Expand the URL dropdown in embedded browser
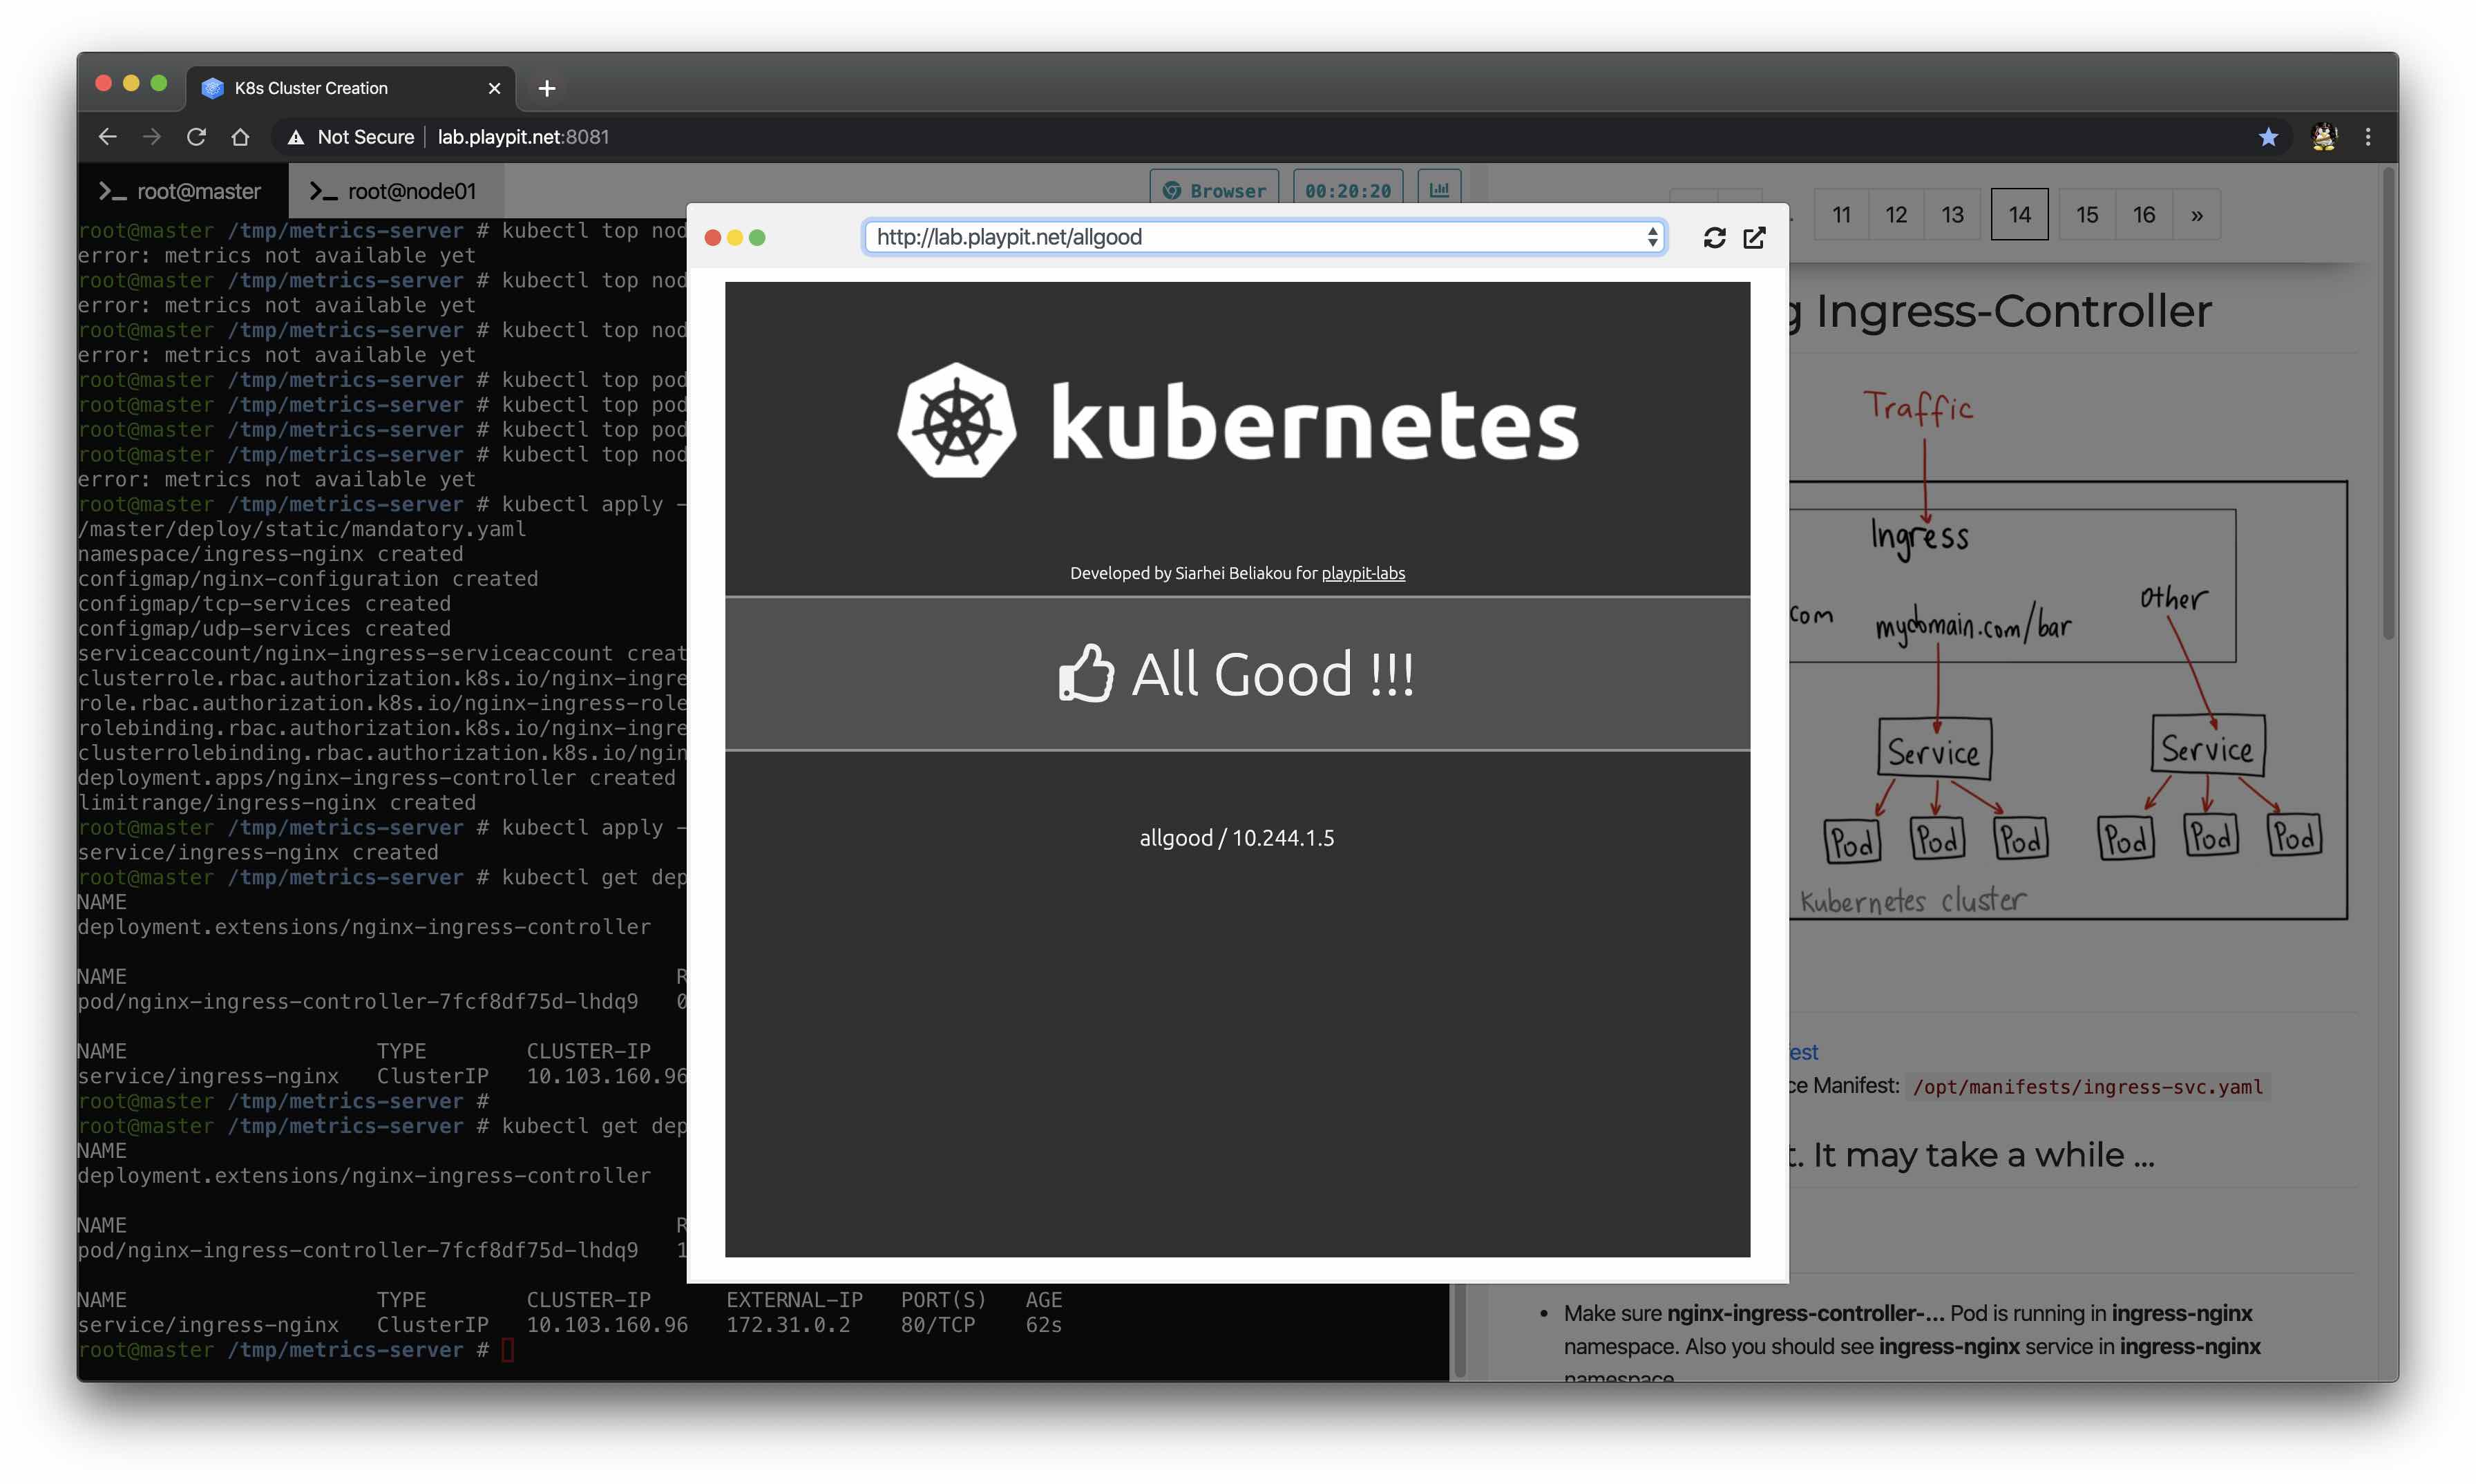 [x=1652, y=237]
